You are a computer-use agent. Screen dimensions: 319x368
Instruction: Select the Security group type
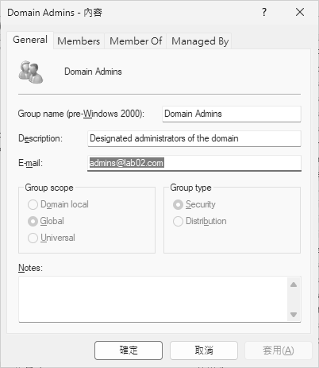click(178, 204)
